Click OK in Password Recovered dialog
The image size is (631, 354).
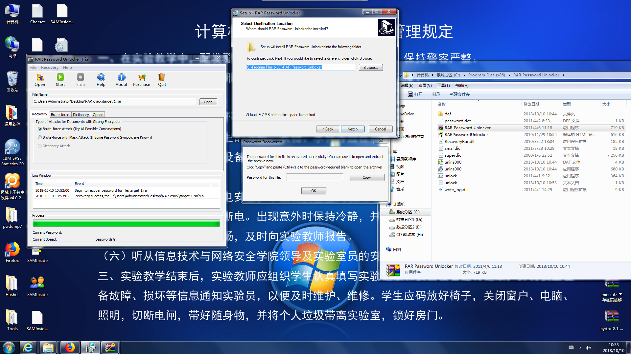pos(314,191)
